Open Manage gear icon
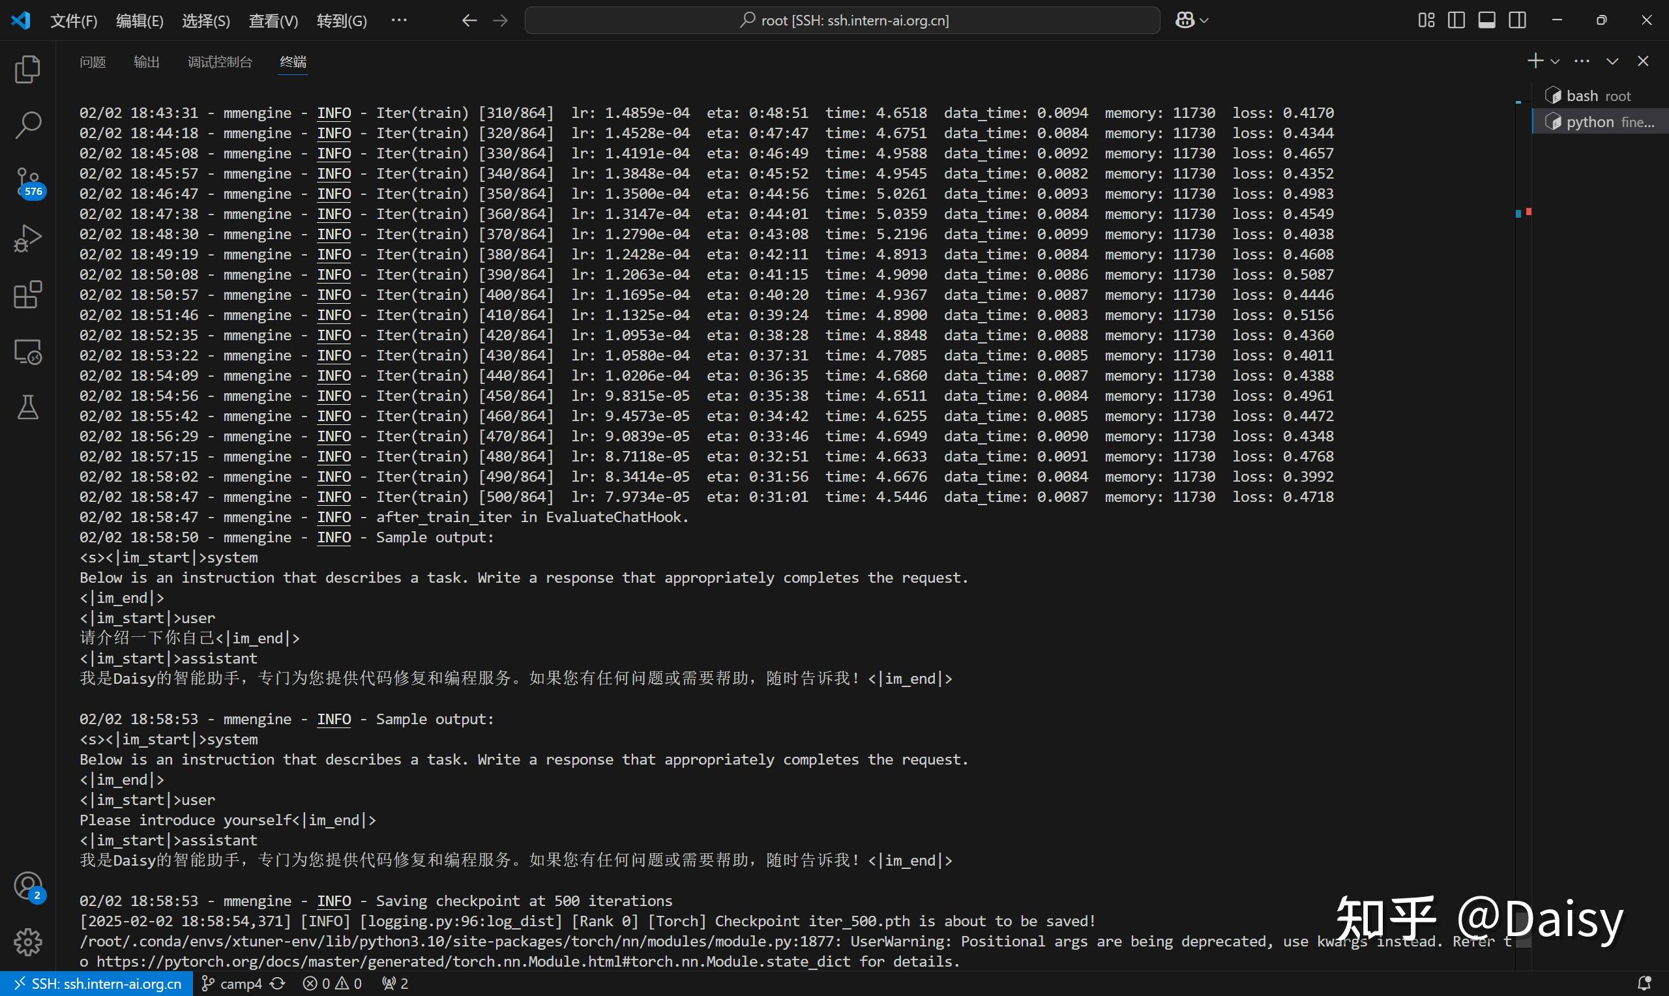 coord(27,942)
